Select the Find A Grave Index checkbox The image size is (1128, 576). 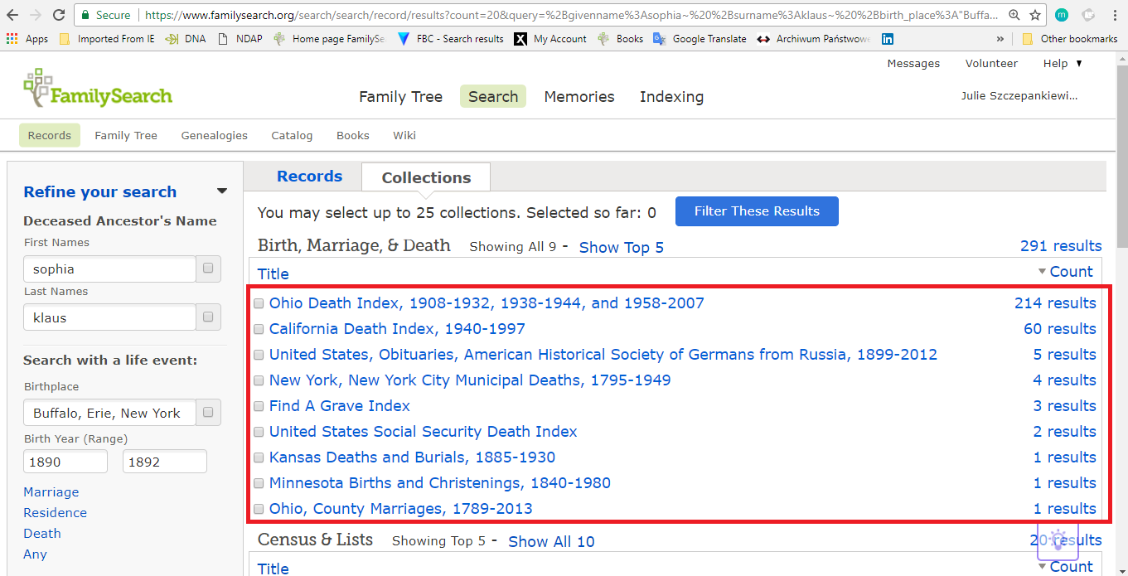click(x=259, y=406)
